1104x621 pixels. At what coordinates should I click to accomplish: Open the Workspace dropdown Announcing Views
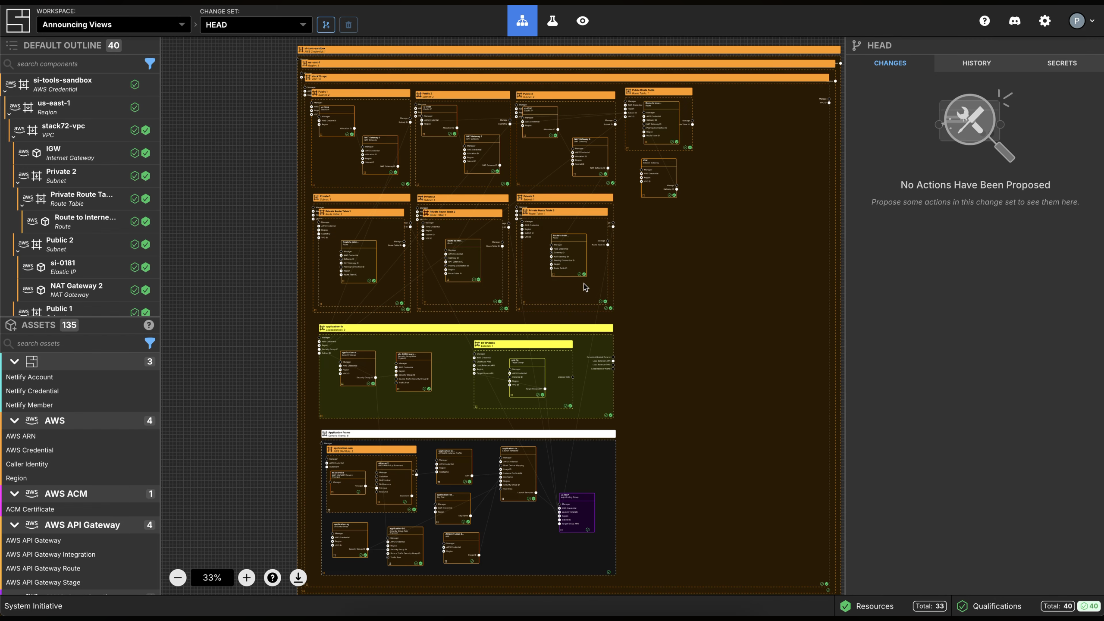pos(114,25)
